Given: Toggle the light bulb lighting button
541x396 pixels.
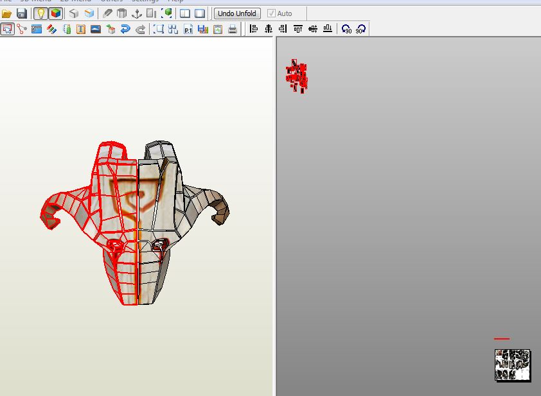Looking at the screenshot, I should 40,13.
